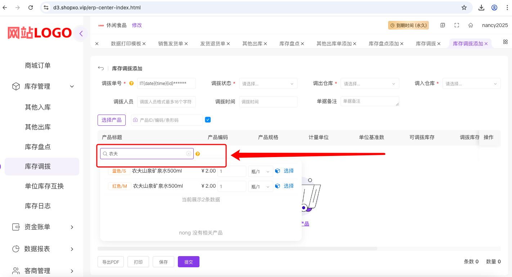Click quantity field in 蓝色/S row
This screenshot has width=512, height=277.
point(232,171)
